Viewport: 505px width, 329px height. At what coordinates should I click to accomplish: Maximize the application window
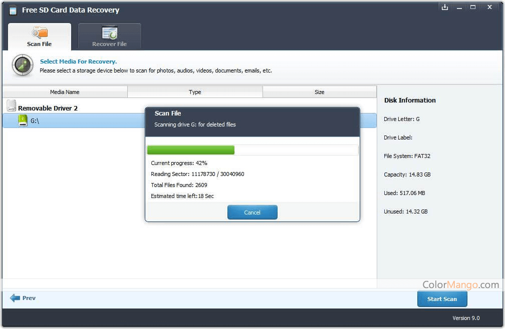[473, 7]
